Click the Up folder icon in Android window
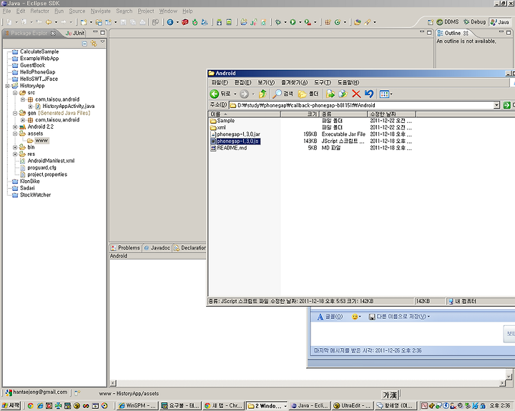This screenshot has height=411, width=515. (x=263, y=94)
